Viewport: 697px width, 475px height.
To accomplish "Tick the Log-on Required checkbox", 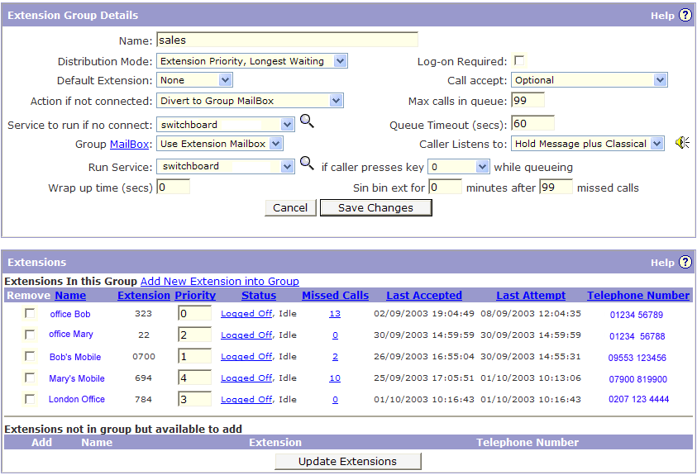I will click(518, 60).
